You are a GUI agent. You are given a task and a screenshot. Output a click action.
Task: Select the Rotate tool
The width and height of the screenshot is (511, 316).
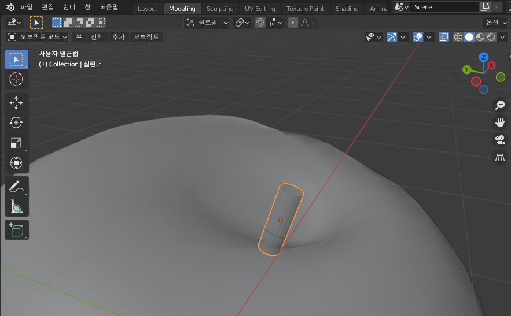coord(16,122)
